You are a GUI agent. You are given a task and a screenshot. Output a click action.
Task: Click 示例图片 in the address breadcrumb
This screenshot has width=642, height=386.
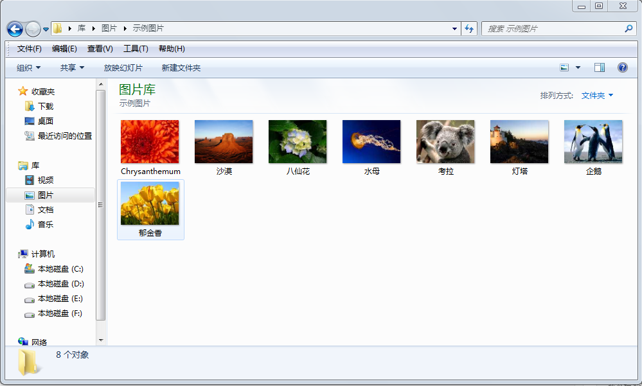(148, 28)
